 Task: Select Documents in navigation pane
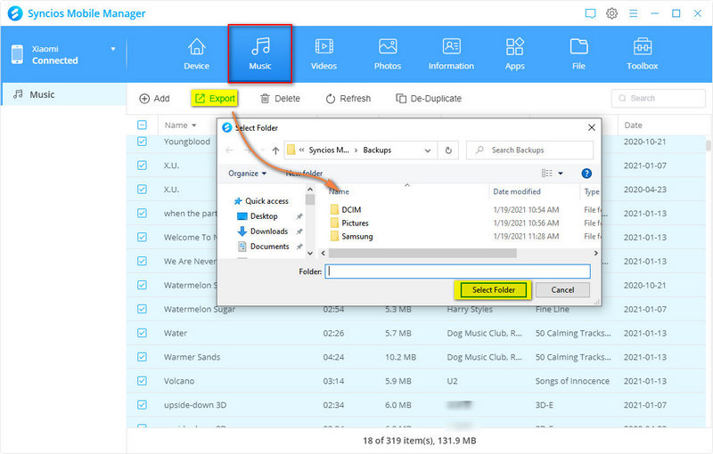click(x=263, y=246)
